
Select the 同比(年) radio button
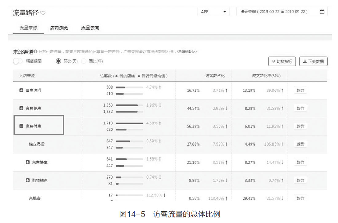click(84, 61)
